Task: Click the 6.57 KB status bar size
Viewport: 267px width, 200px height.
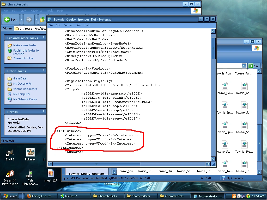Action: tap(206, 178)
